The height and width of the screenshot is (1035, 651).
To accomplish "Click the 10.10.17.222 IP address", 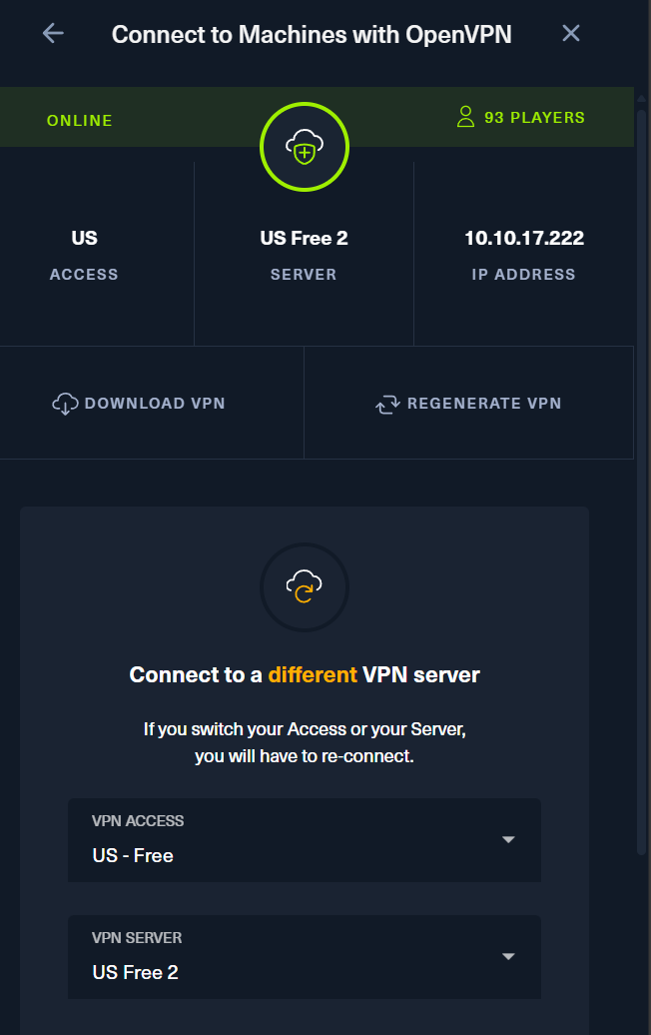I will coord(523,238).
